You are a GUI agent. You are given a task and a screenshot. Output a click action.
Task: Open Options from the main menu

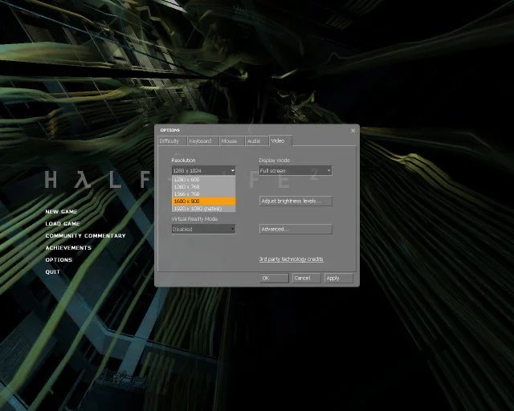coord(59,259)
